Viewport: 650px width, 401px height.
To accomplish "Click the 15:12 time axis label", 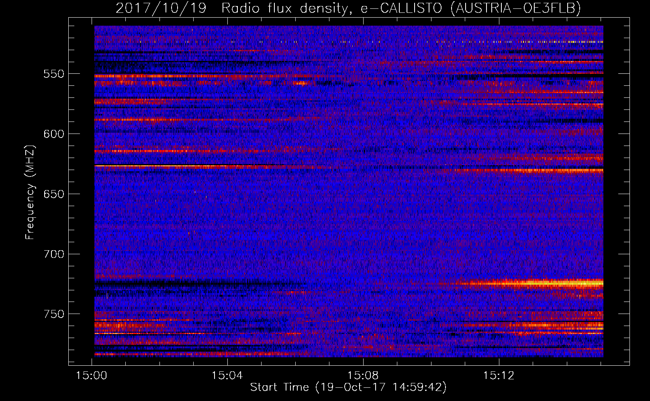I will click(499, 376).
